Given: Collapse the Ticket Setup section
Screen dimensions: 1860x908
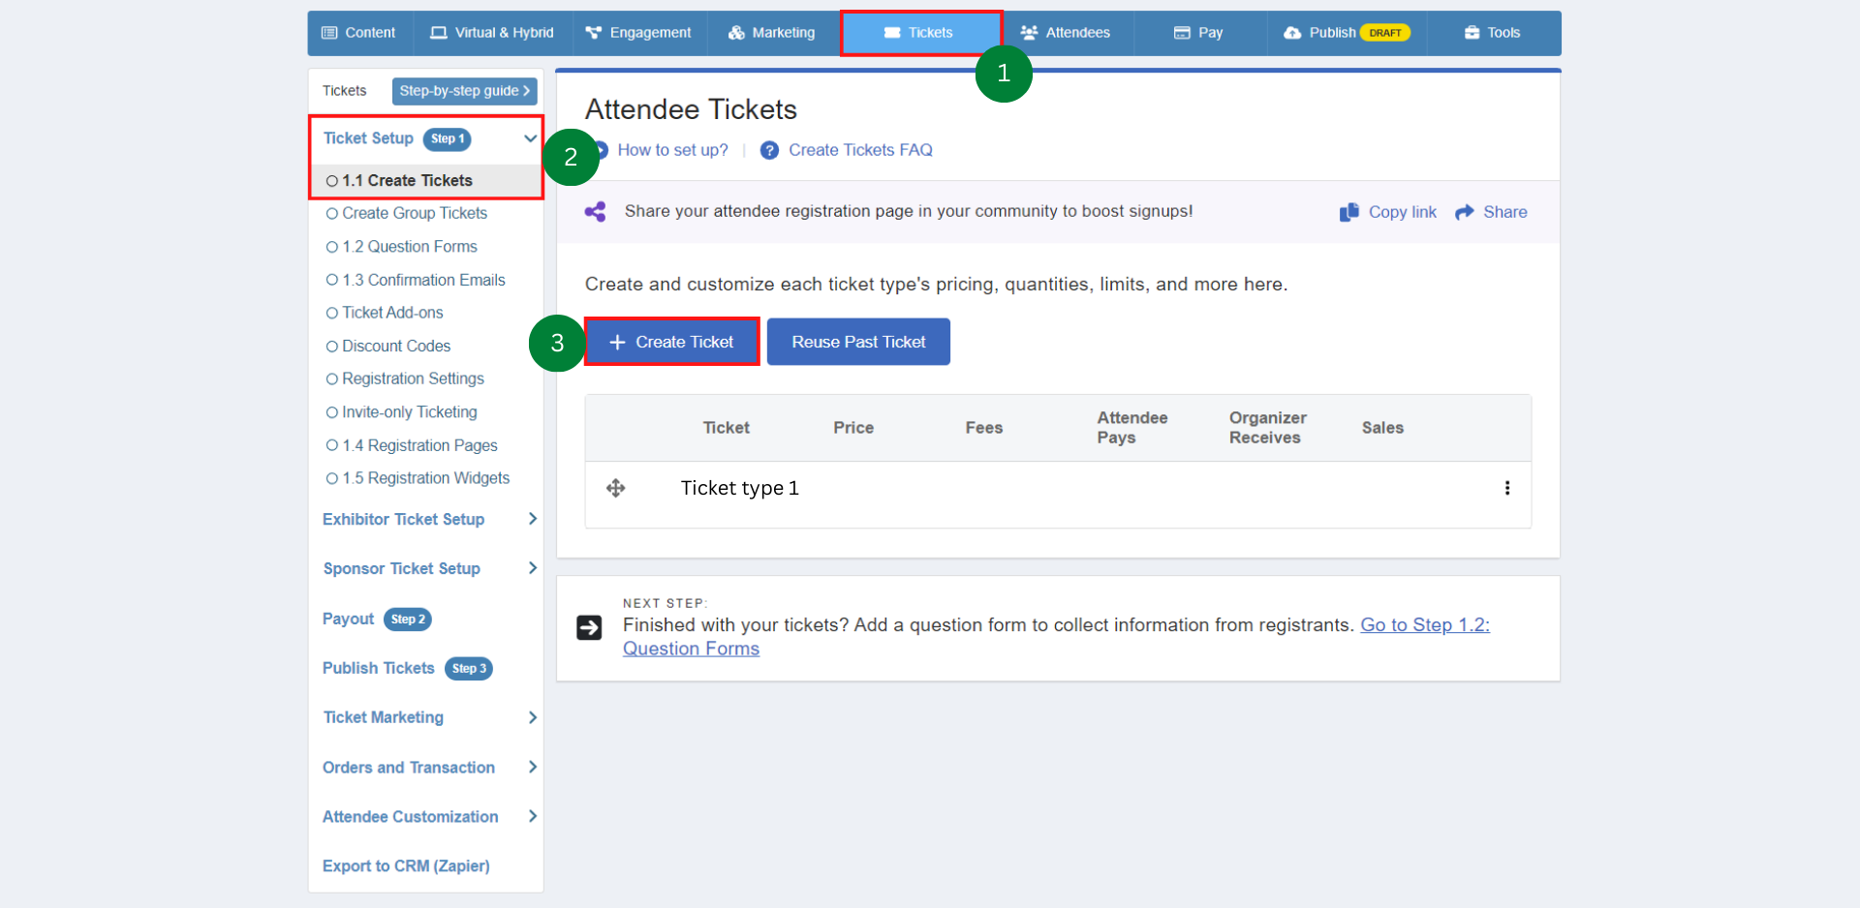Looking at the screenshot, I should tap(529, 138).
